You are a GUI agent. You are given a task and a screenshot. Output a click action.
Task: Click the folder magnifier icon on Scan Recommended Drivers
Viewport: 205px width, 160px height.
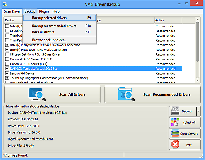click(x=126, y=94)
